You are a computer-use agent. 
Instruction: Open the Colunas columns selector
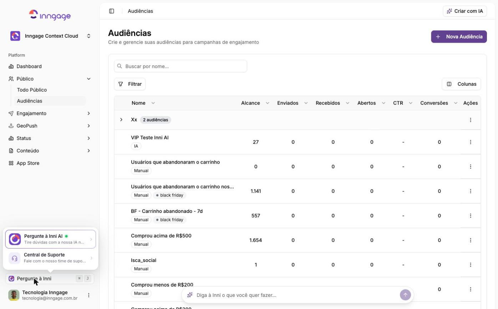pos(461,84)
